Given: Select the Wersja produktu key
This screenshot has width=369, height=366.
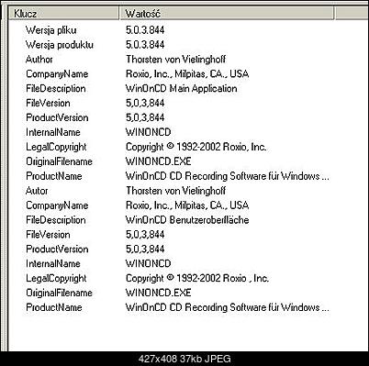Looking at the screenshot, I should (x=60, y=45).
